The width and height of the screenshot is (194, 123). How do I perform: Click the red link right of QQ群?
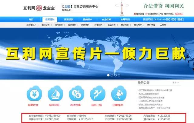point(179,14)
